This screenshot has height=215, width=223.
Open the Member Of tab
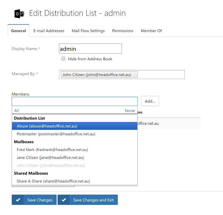pyautogui.click(x=151, y=31)
